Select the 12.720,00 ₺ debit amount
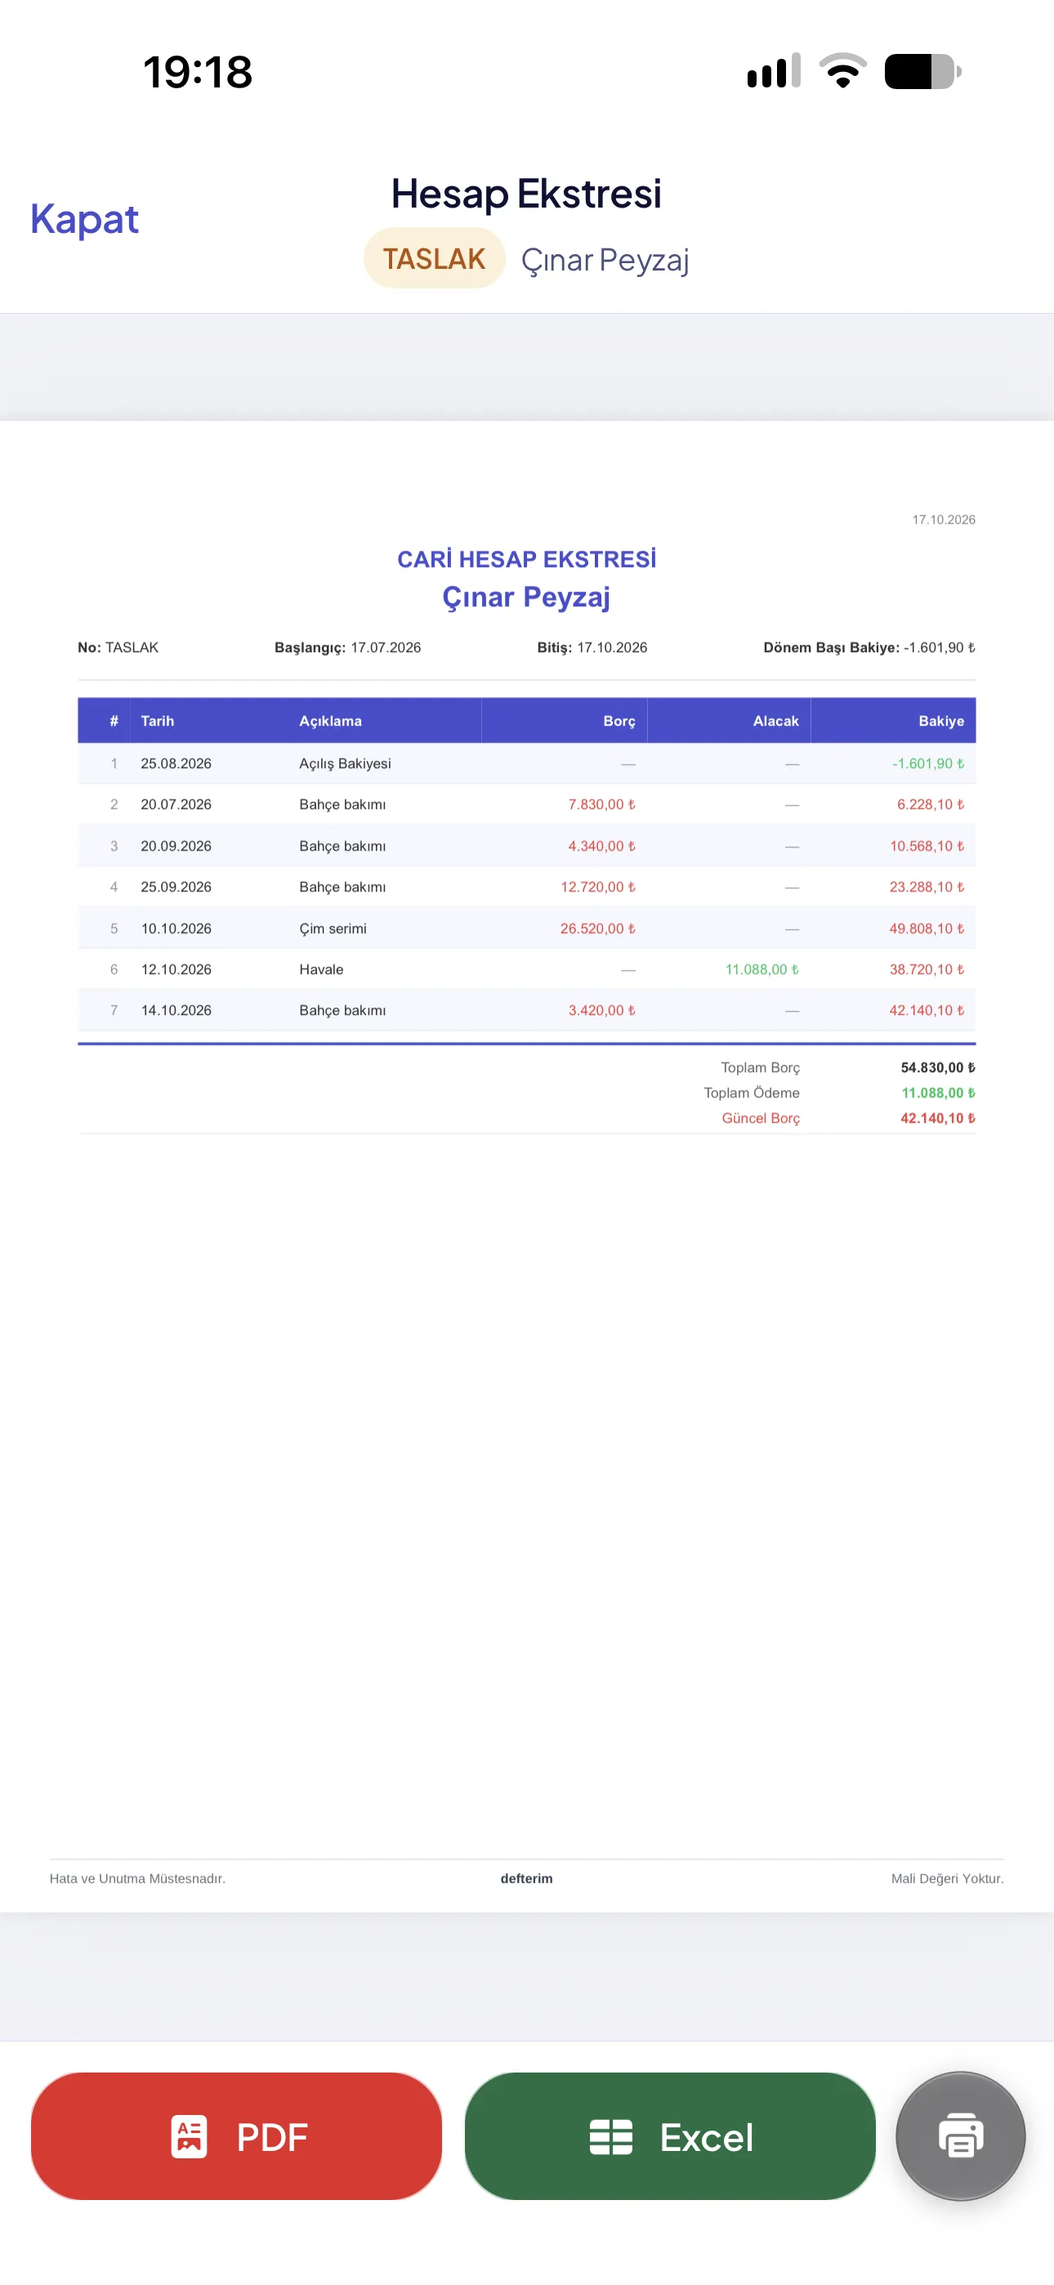Image resolution: width=1054 pixels, height=2285 pixels. click(598, 886)
